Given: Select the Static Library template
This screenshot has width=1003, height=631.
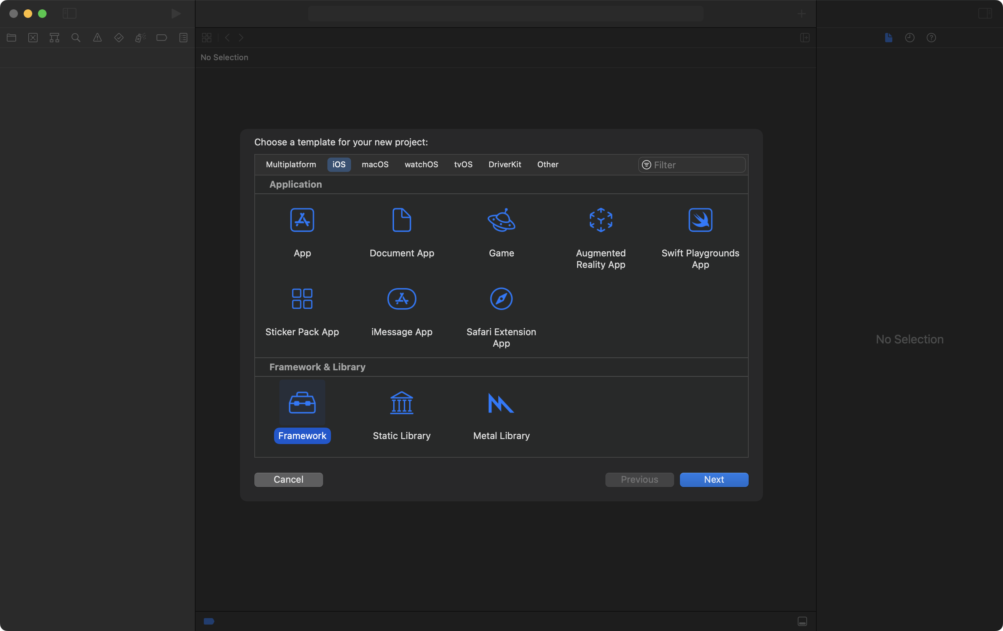Looking at the screenshot, I should (x=402, y=403).
